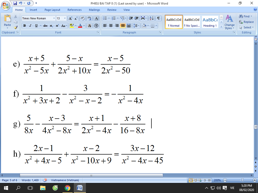
Task: Customize Quick Access Toolbar dropdown
Action: point(36,3)
